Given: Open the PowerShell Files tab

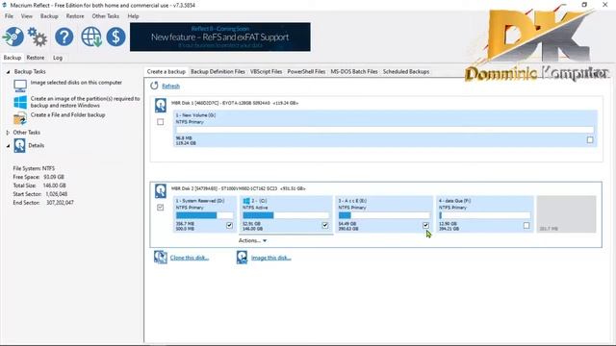Looking at the screenshot, I should coord(306,72).
